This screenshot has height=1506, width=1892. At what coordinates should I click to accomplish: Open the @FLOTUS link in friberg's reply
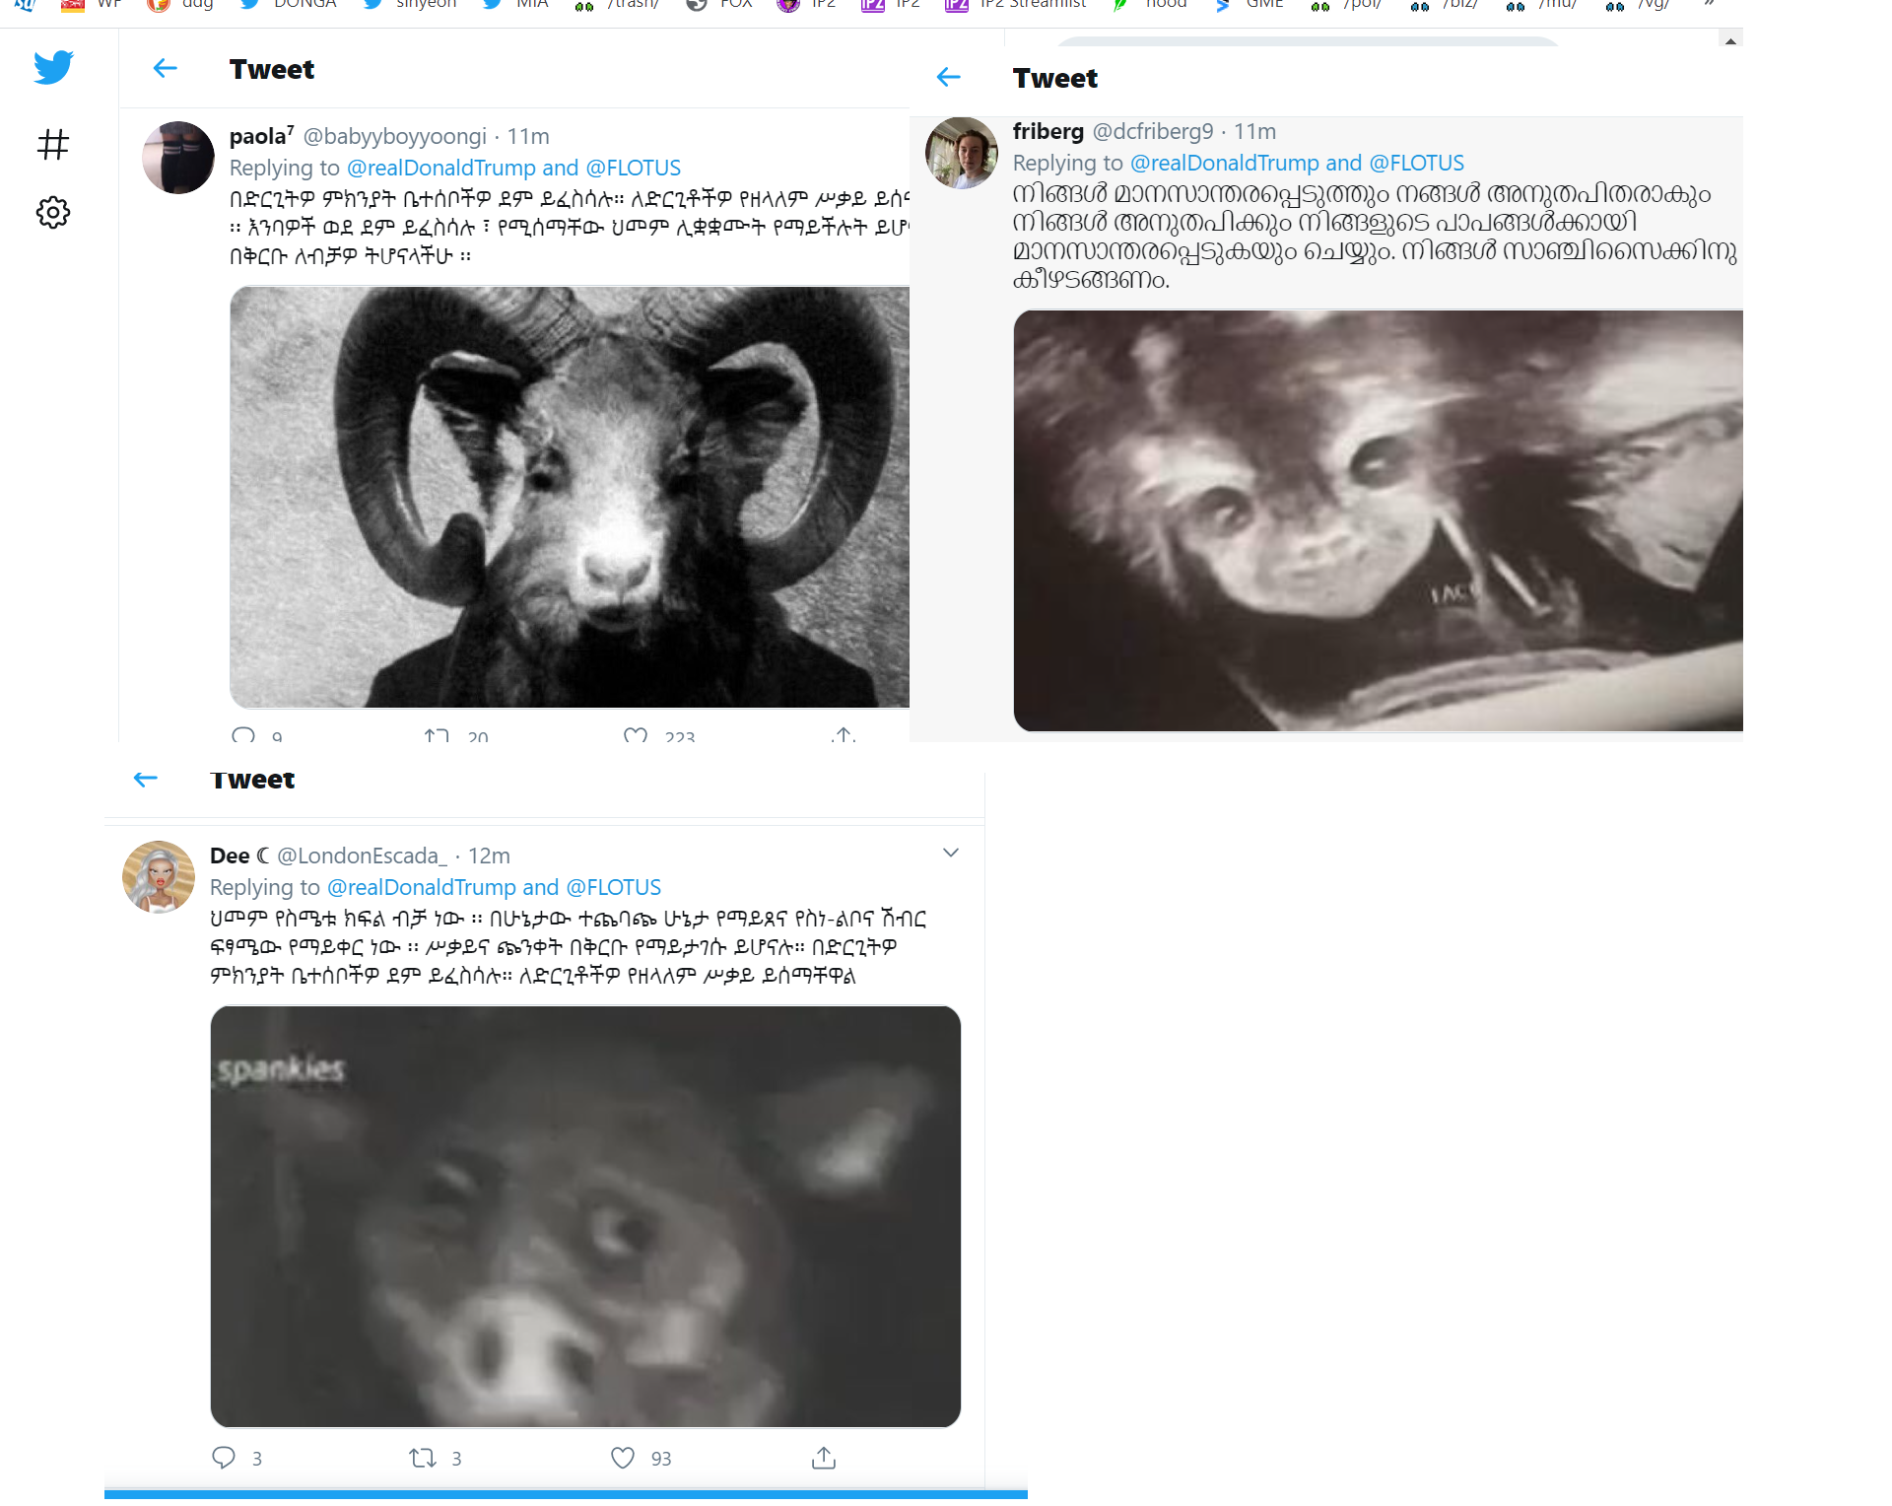pos(1416,163)
